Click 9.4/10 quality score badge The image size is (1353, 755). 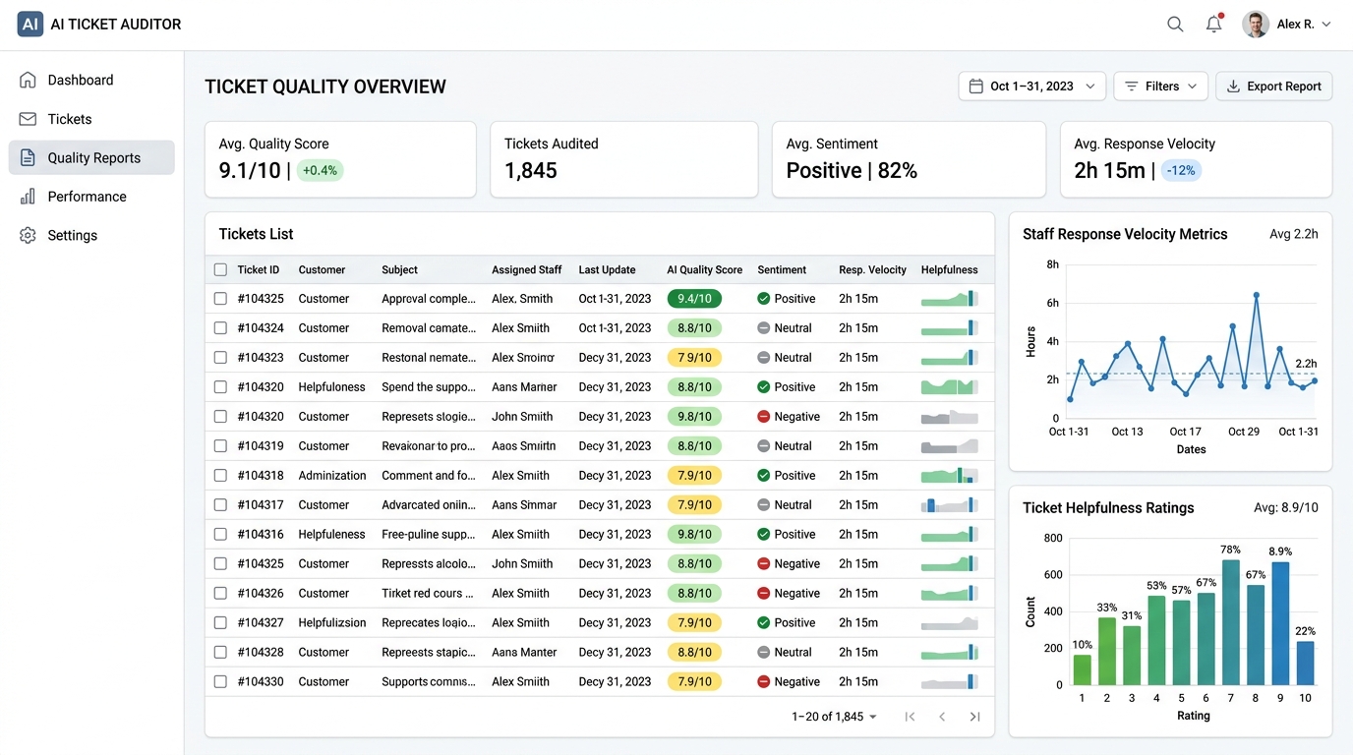coord(694,299)
